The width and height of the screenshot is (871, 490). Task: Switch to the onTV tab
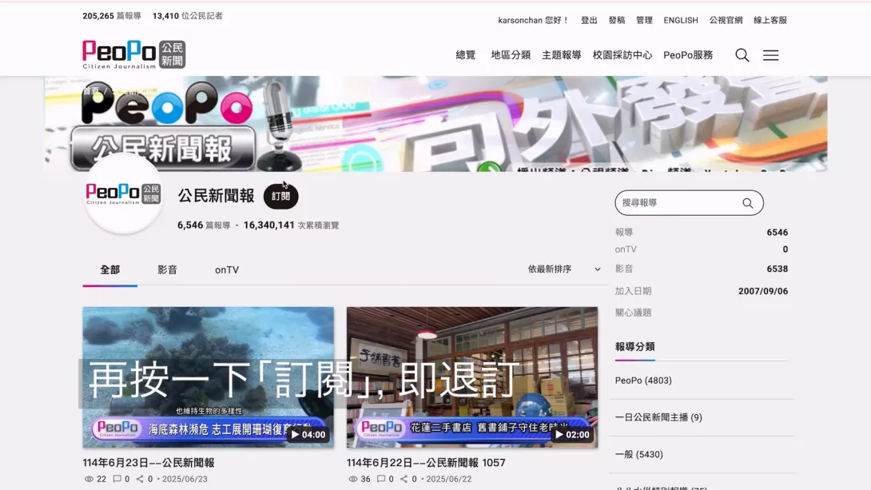coord(227,270)
